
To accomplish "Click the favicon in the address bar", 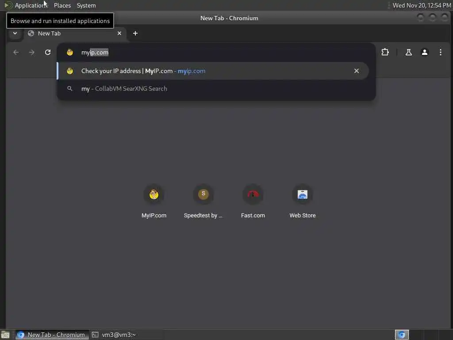I will (x=70, y=52).
